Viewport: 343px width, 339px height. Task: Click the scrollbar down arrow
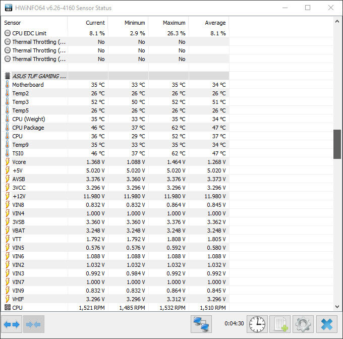pyautogui.click(x=337, y=307)
